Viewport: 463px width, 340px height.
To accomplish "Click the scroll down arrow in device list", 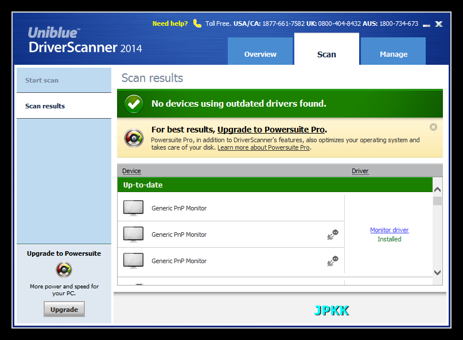I will point(437,272).
